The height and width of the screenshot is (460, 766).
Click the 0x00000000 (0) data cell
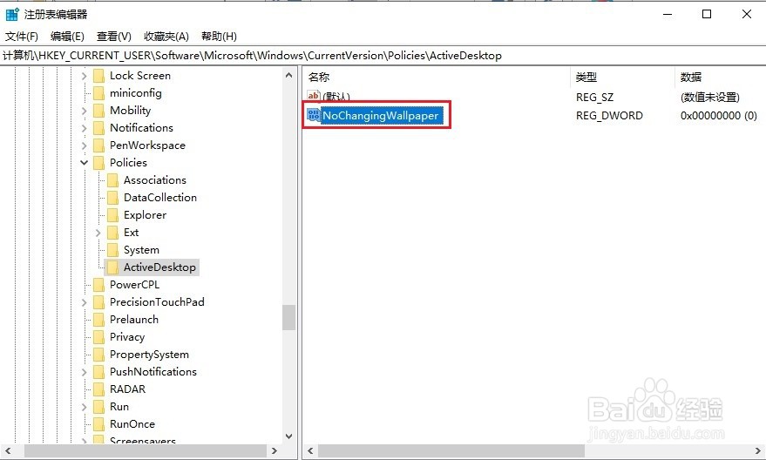point(719,116)
